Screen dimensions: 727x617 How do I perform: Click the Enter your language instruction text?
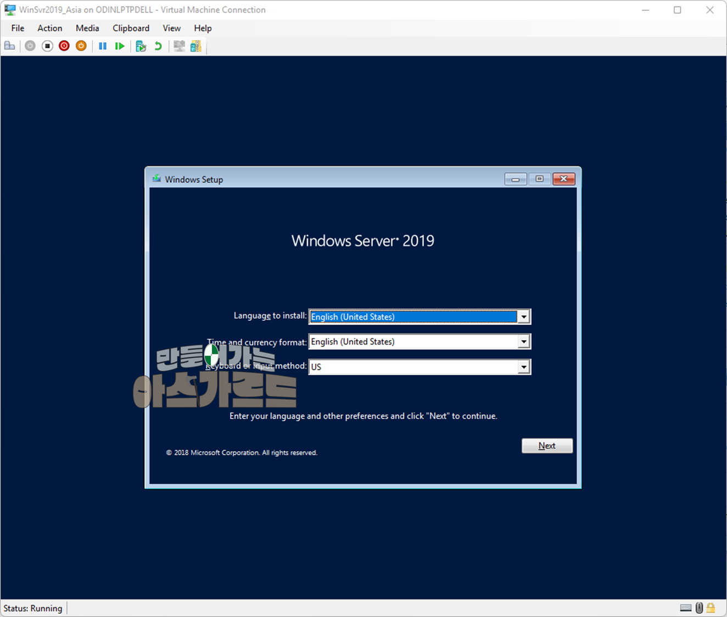click(x=363, y=416)
